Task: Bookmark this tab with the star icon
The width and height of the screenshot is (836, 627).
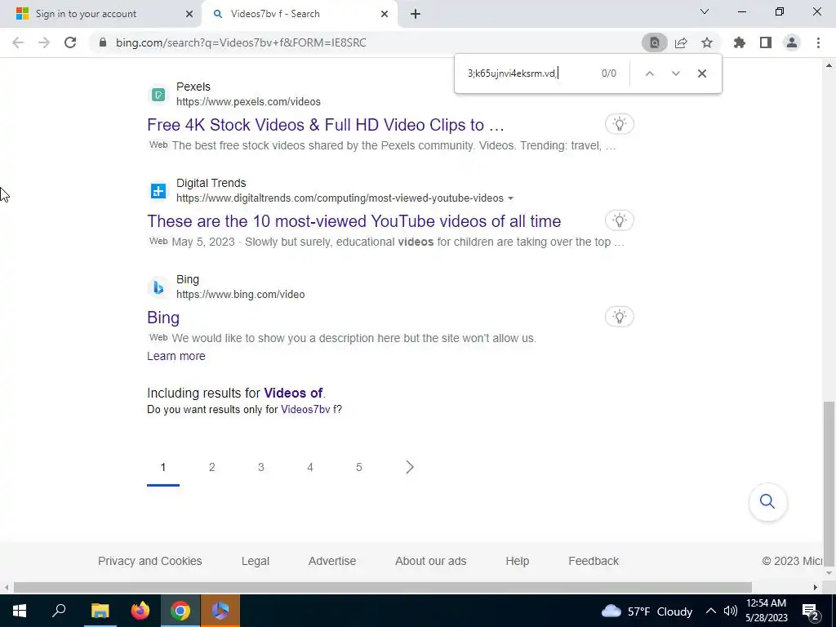Action: 707,42
